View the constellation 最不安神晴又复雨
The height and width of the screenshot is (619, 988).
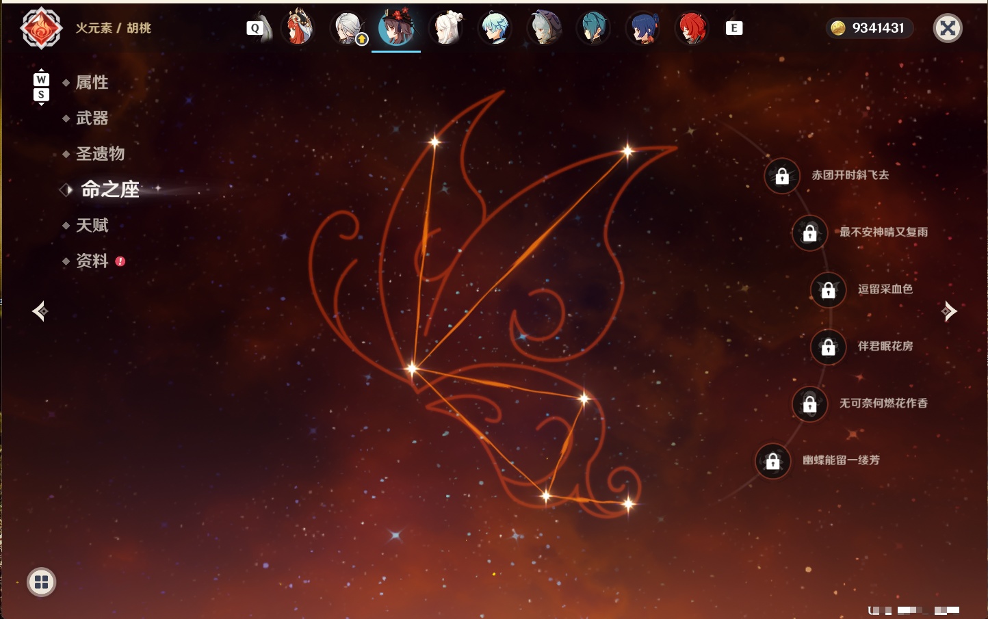[x=883, y=232]
